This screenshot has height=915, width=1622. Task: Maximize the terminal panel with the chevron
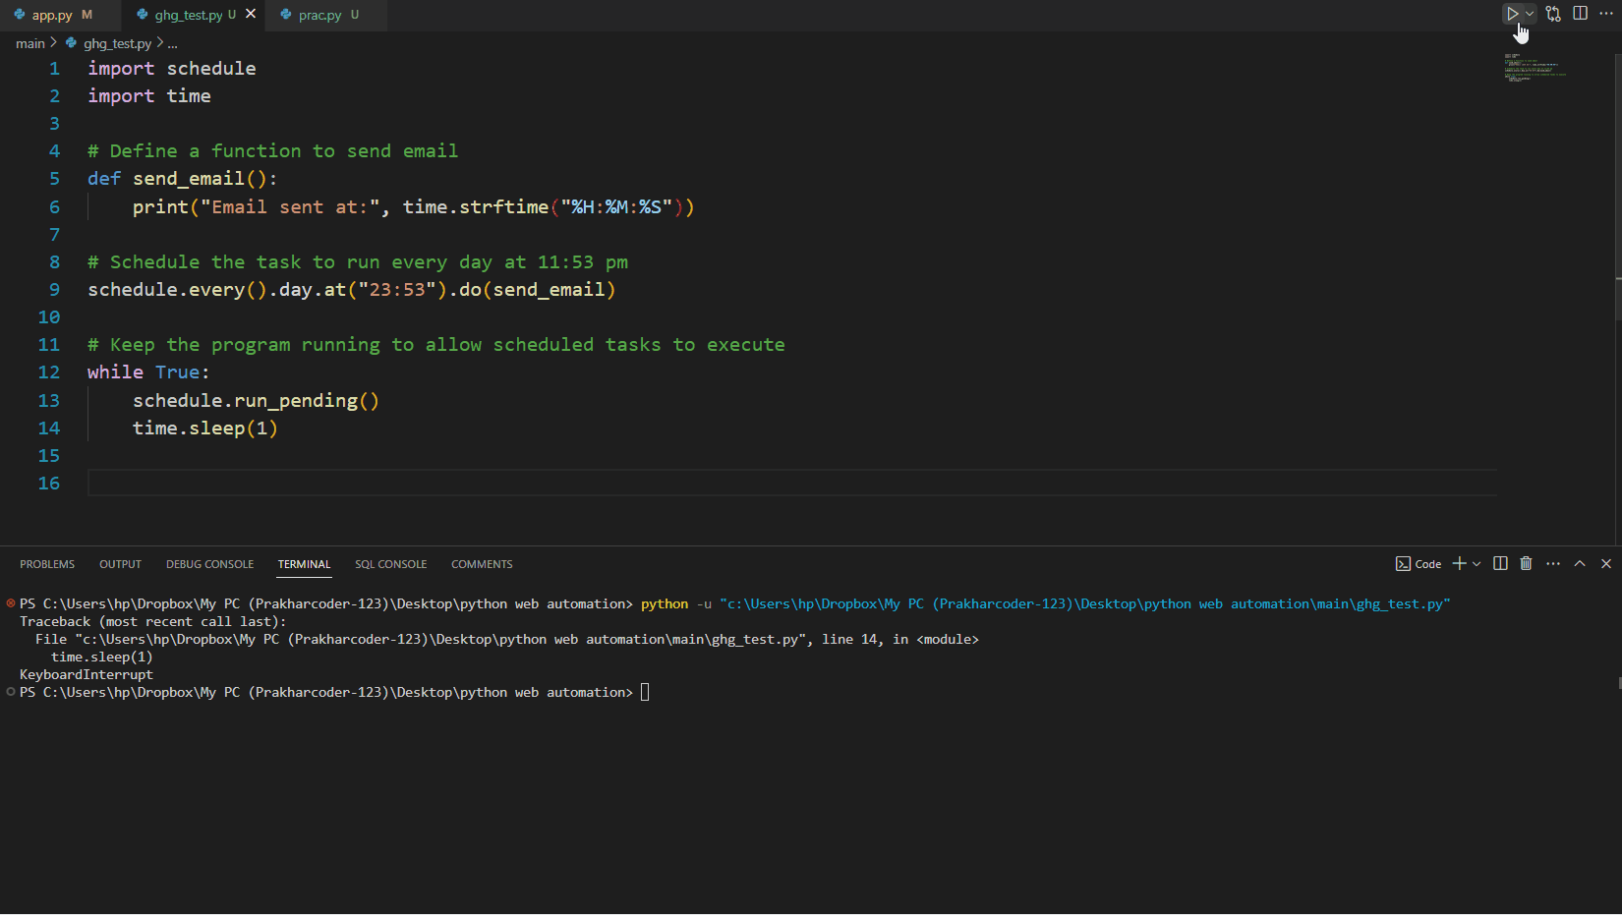coord(1579,563)
